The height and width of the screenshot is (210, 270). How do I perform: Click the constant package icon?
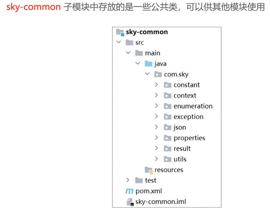[167, 85]
